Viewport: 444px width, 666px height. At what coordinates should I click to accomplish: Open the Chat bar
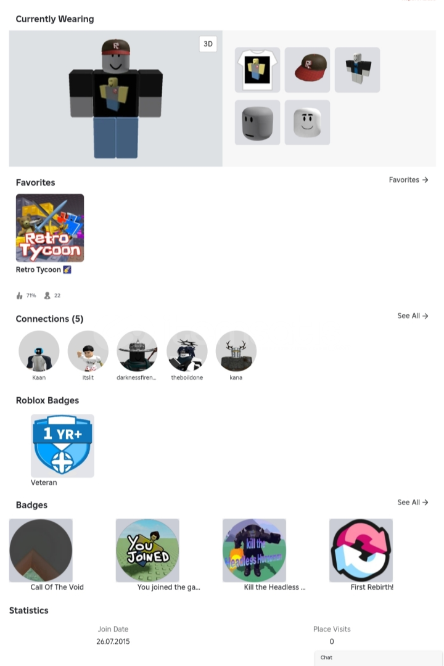379,657
